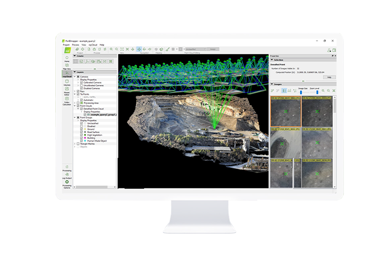Click the Help button in Selection panel
This screenshot has height=259, width=388.
tap(329, 77)
